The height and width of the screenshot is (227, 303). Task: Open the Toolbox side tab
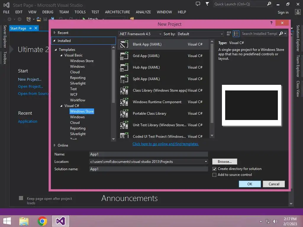(5, 58)
